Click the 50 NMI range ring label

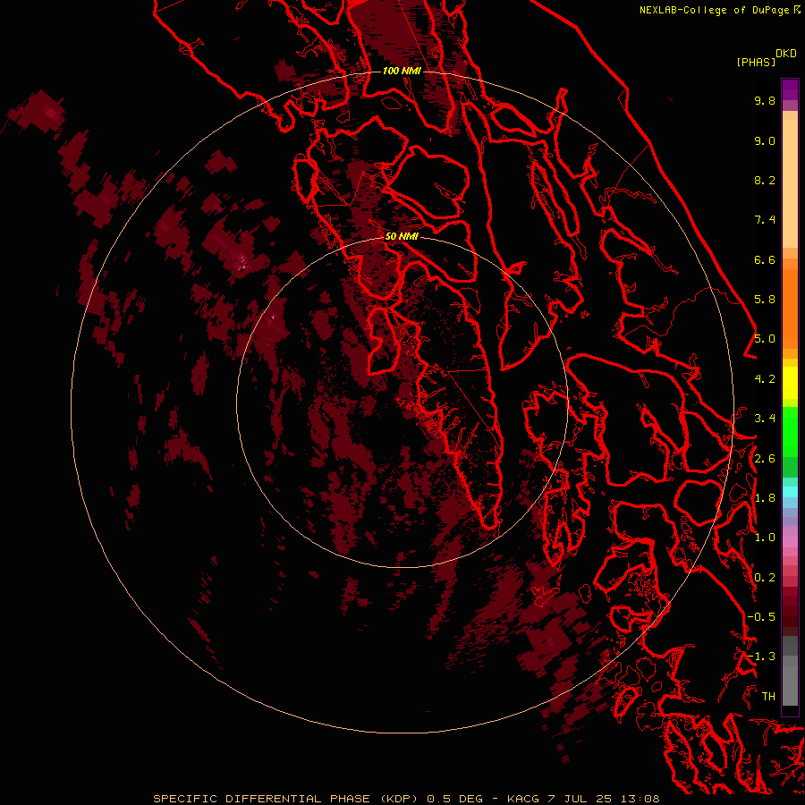pos(402,236)
